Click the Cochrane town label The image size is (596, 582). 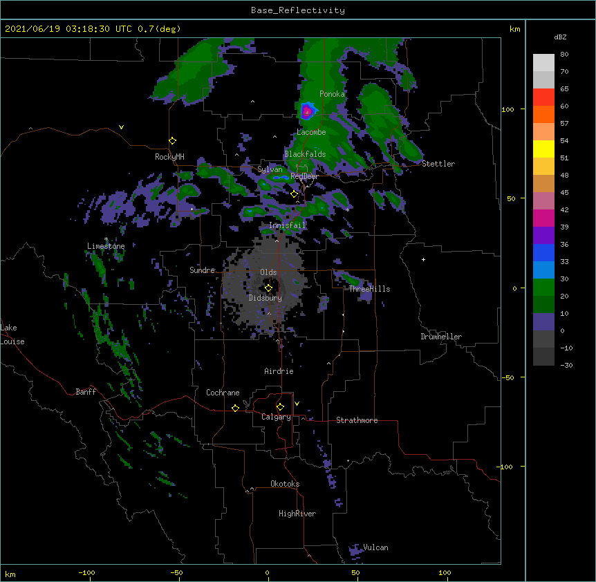(x=223, y=393)
